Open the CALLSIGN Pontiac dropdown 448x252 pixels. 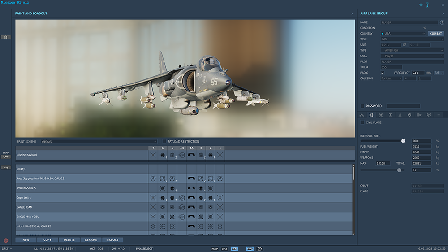[x=391, y=78]
